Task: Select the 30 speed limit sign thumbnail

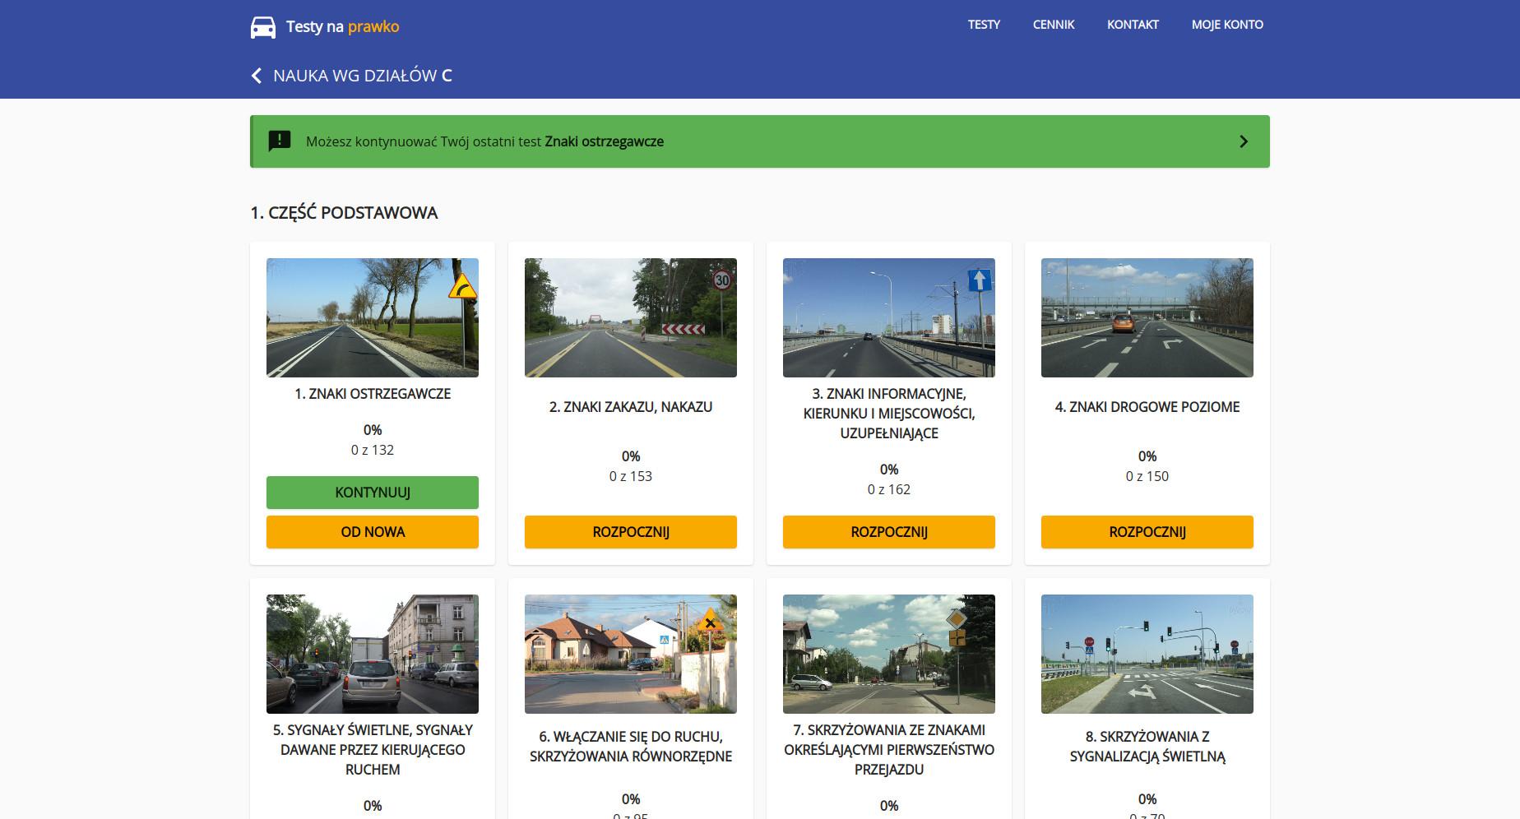Action: click(631, 317)
